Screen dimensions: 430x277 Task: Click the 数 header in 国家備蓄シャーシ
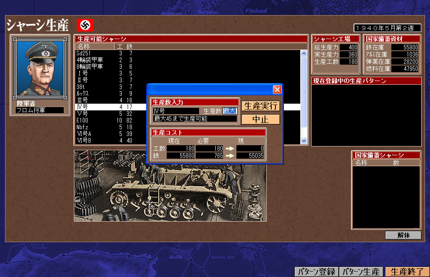coord(396,163)
